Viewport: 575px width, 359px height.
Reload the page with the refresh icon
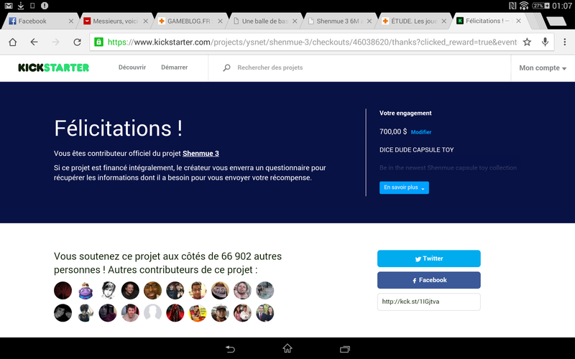(77, 42)
